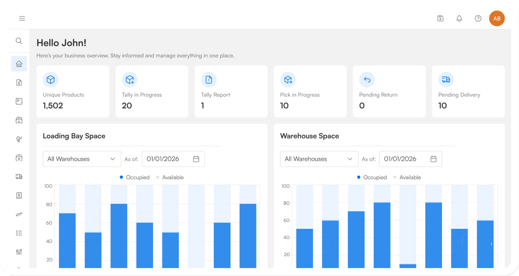Open the date picker for Loading Bay Space
519x276 pixels.
tap(197, 159)
